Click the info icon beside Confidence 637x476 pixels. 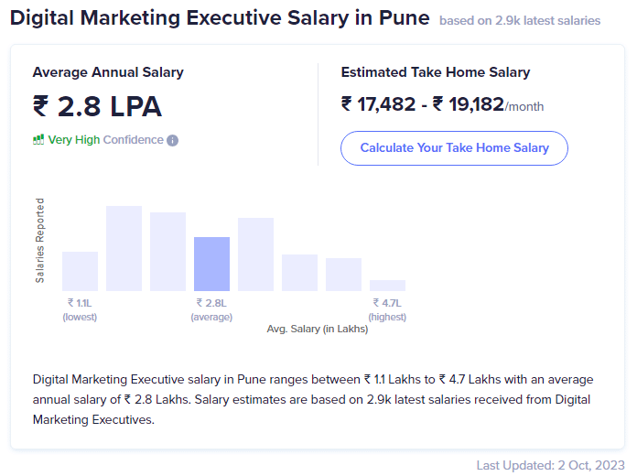click(x=173, y=141)
